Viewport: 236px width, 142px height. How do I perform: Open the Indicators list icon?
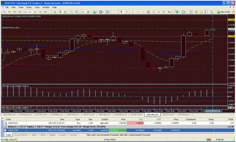[94, 12]
